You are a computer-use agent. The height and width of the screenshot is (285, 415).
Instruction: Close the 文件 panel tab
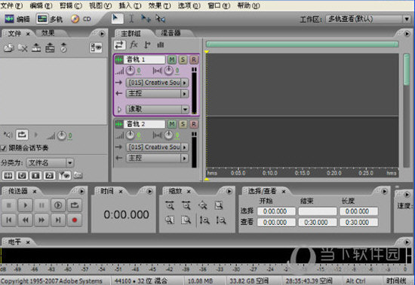point(28,34)
